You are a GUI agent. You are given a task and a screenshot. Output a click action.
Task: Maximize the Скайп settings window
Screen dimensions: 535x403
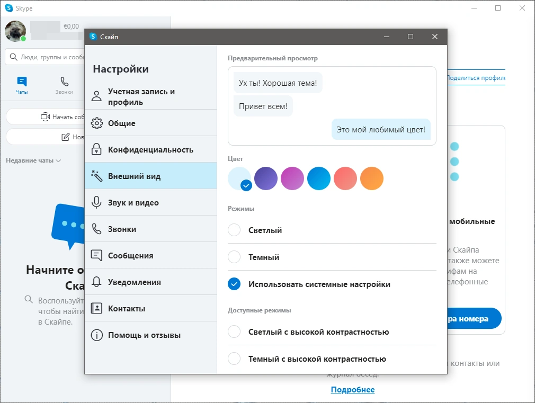click(411, 37)
